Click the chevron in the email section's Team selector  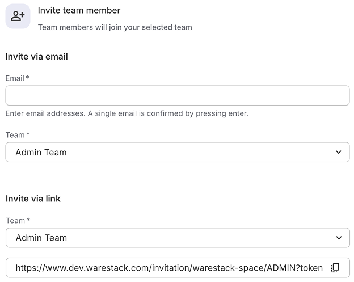338,152
